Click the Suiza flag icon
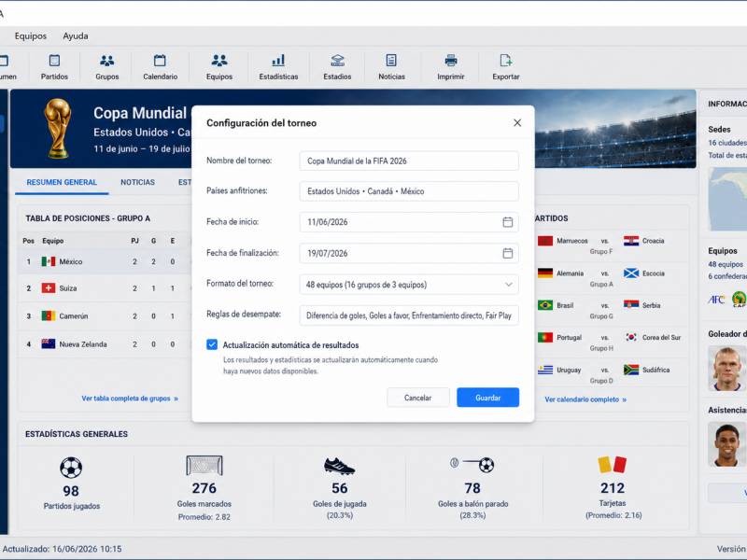747x560 pixels. [49, 288]
